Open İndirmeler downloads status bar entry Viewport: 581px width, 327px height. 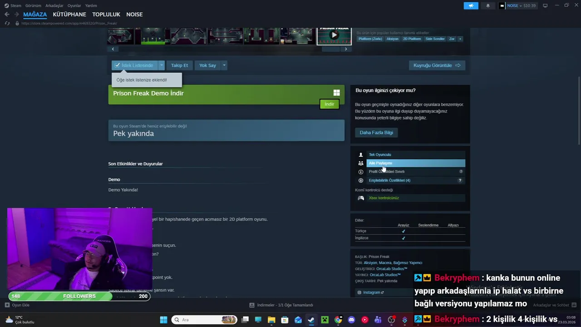tap(281, 305)
